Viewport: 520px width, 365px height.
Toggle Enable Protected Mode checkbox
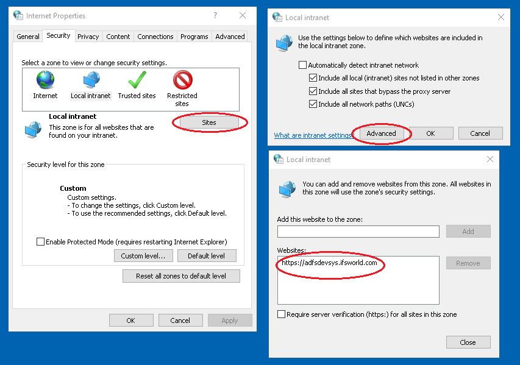click(x=41, y=242)
